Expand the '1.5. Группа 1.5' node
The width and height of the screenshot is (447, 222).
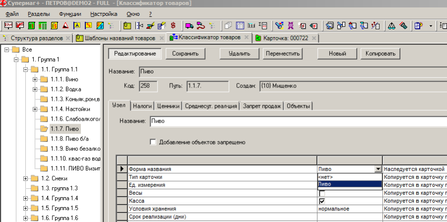pyautogui.click(x=26, y=208)
